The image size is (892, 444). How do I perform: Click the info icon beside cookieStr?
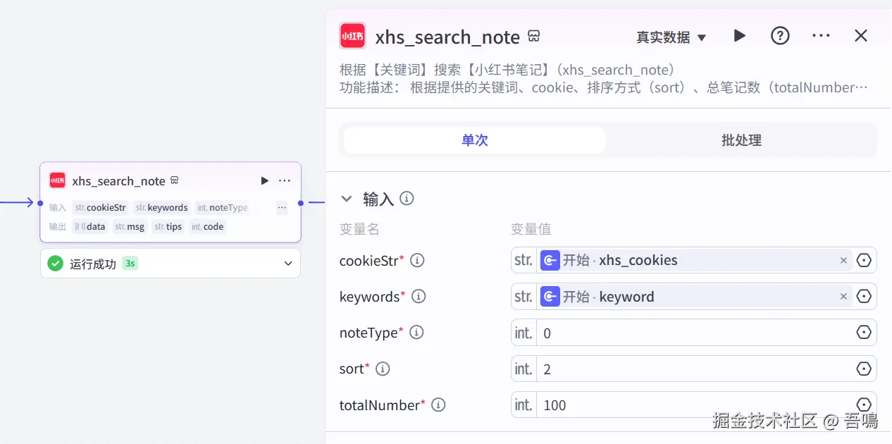tap(417, 261)
